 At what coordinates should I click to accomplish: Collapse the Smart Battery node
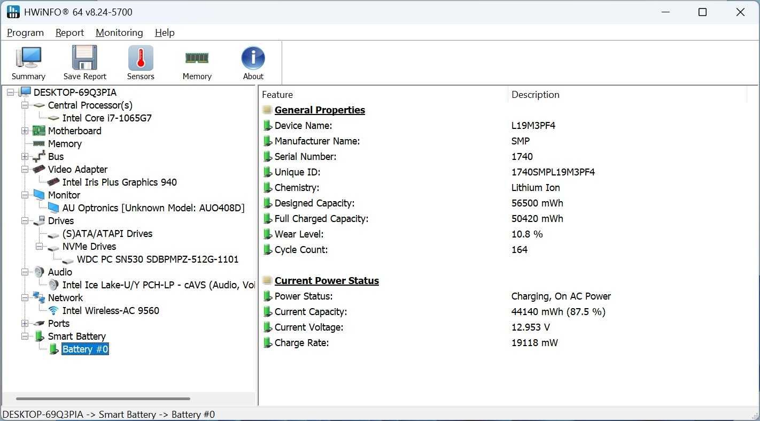coord(25,336)
